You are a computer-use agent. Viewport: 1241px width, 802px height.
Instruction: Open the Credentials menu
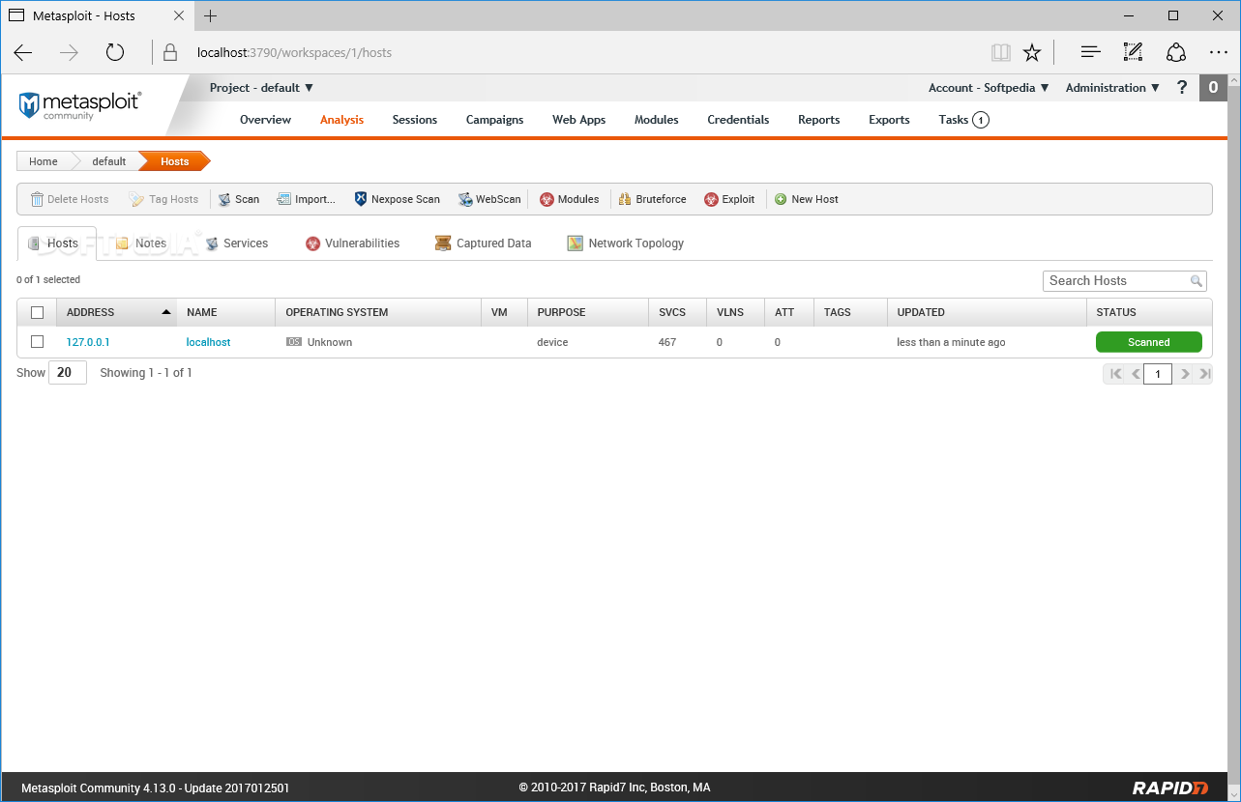point(738,120)
